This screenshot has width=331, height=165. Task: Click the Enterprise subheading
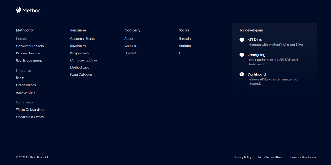(23, 71)
